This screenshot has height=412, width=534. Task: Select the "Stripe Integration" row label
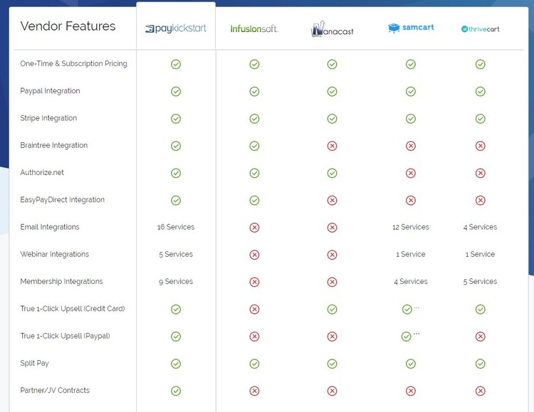(48, 118)
